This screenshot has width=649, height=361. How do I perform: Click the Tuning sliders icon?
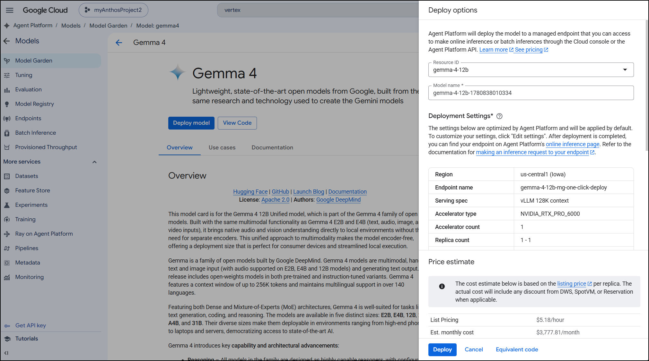[x=7, y=75]
